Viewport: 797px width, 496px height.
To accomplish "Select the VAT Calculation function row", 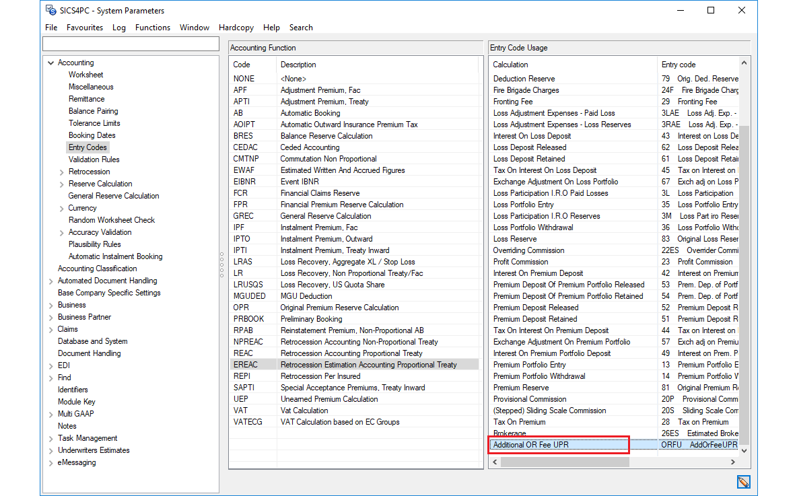I will click(304, 411).
